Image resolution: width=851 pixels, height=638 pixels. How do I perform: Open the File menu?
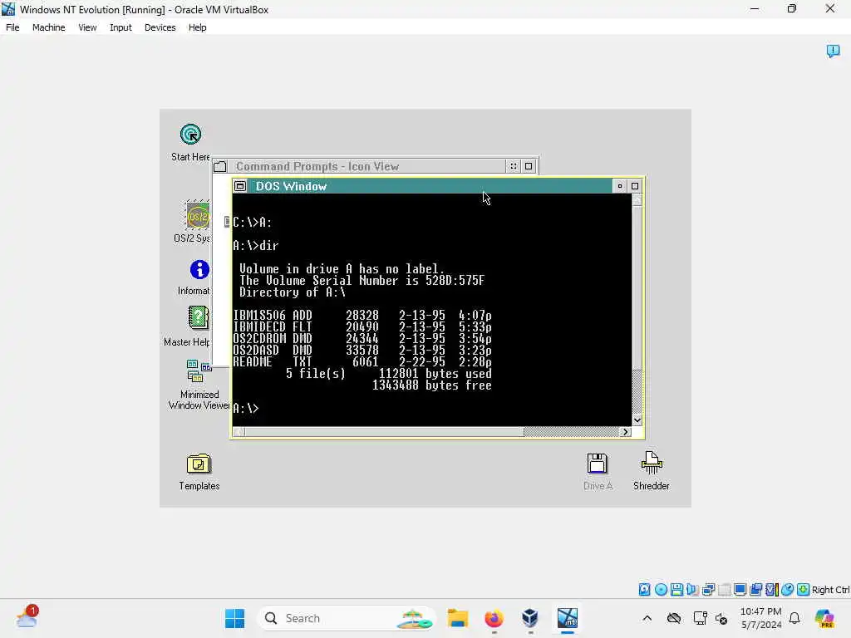[12, 27]
